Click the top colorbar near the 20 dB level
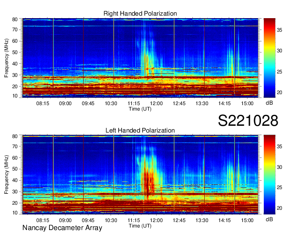This screenshot has width=287, height=233. pyautogui.click(x=269, y=92)
